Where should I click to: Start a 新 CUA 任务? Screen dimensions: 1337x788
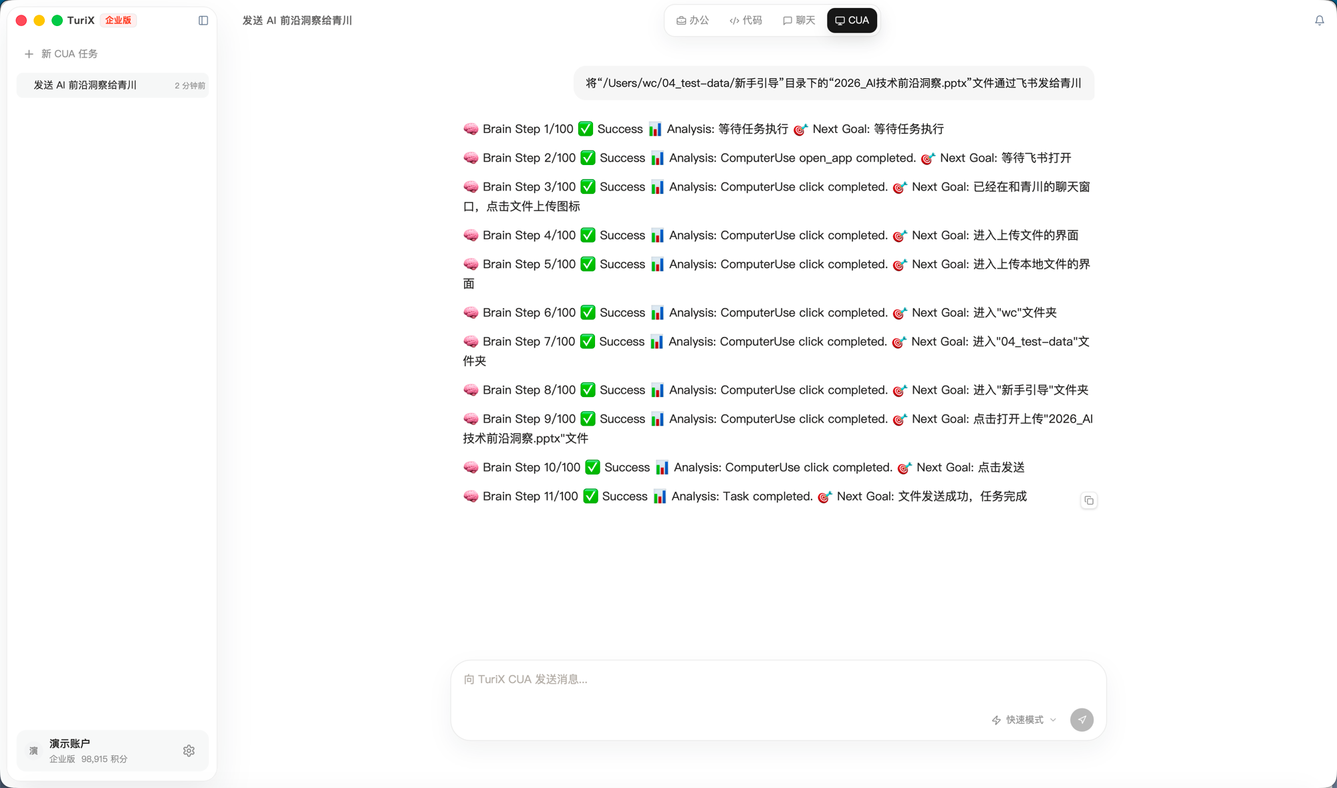pyautogui.click(x=61, y=53)
